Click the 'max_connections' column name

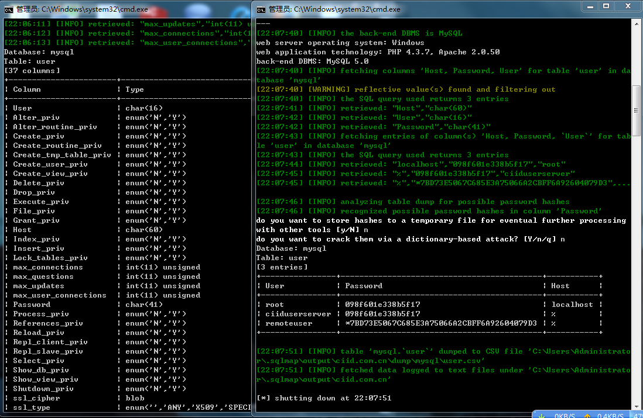pyautogui.click(x=48, y=267)
